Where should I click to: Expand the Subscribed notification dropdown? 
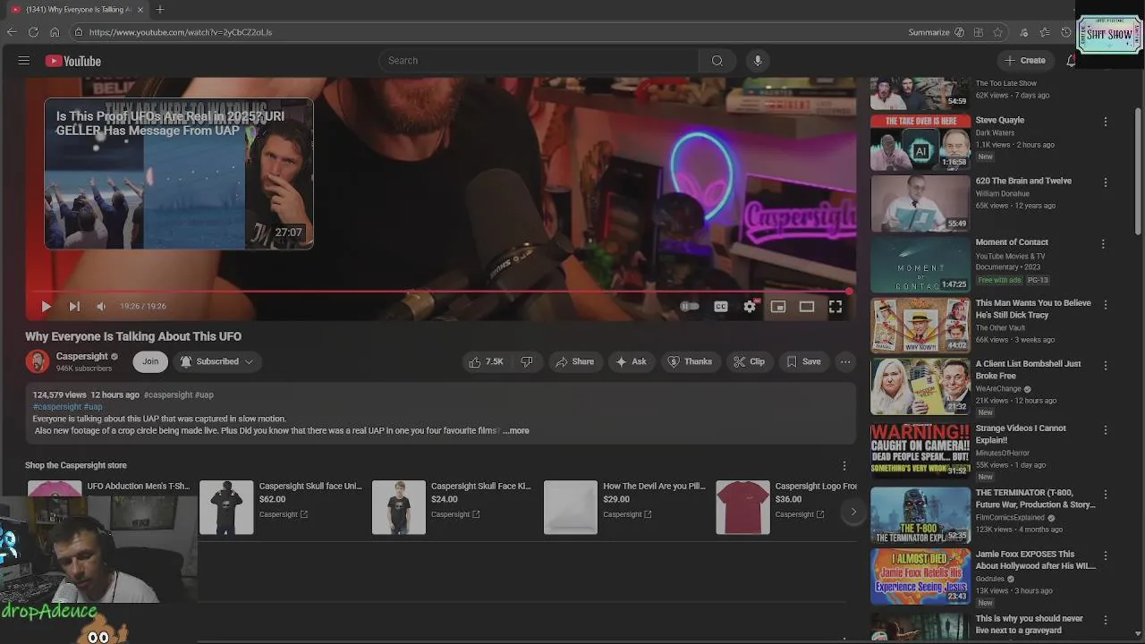216,361
